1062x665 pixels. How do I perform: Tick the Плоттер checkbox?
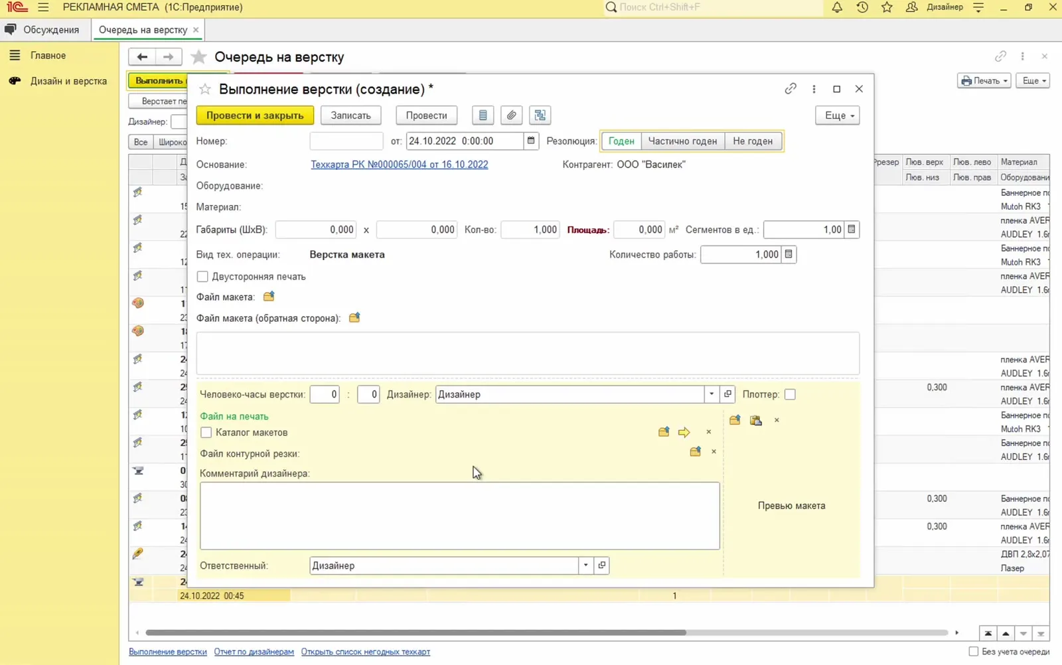[x=790, y=394]
